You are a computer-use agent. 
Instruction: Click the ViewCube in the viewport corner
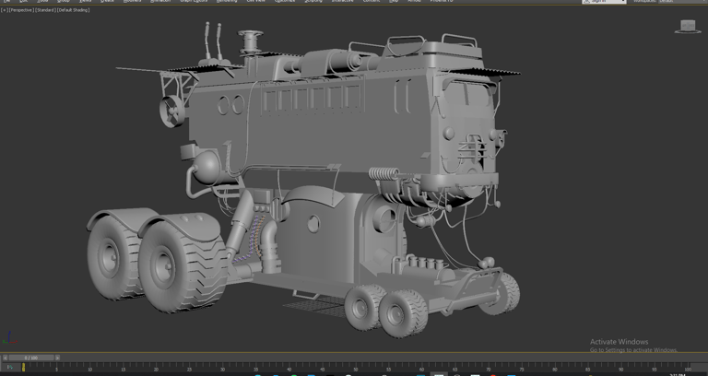click(x=687, y=27)
